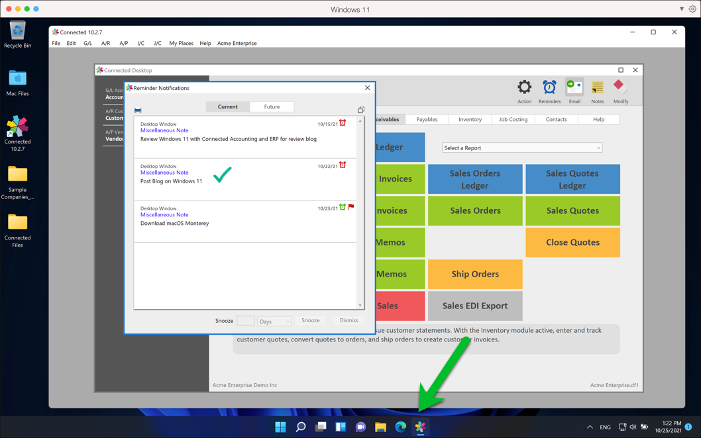This screenshot has height=438, width=701.
Task: Open Miscellaneous Note link for Download macOS Monterey
Action: [x=164, y=214]
